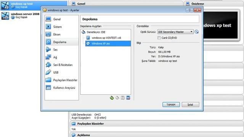The height and width of the screenshot is (137, 244).
Task: Click the dialog help question-mark button
Action: (x=189, y=10)
